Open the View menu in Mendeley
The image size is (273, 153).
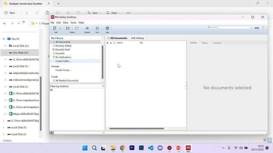(65, 23)
